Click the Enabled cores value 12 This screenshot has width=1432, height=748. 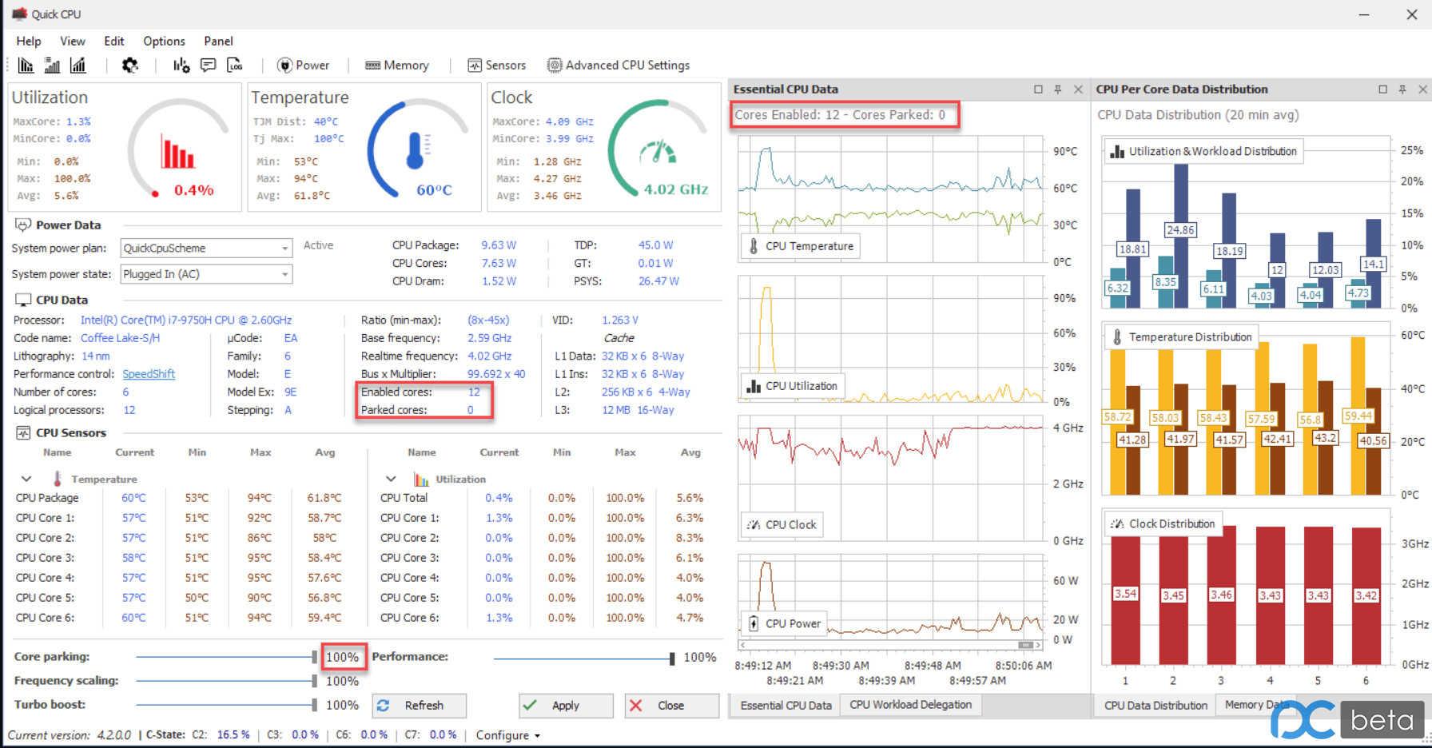474,392
